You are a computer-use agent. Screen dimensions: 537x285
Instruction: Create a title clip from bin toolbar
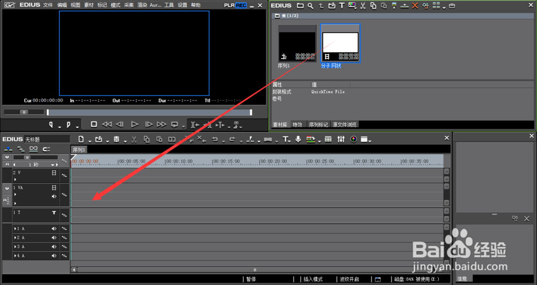(x=342, y=5)
